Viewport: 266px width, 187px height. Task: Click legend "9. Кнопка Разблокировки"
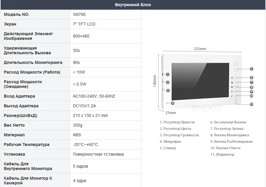pyautogui.click(x=231, y=141)
